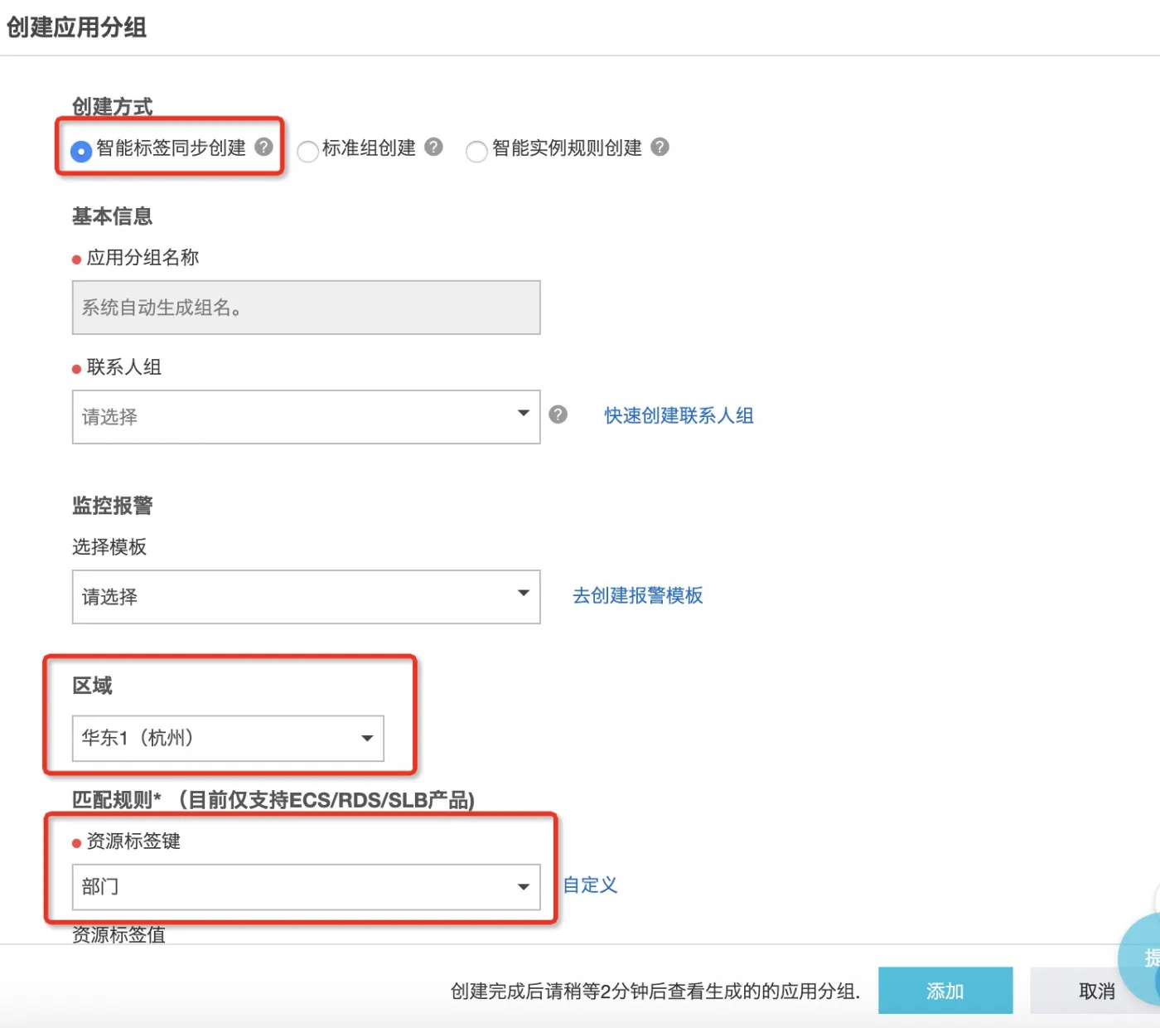Screen dimensions: 1160x1028
Task: Open the 联系人组 dropdown
Action: [306, 417]
